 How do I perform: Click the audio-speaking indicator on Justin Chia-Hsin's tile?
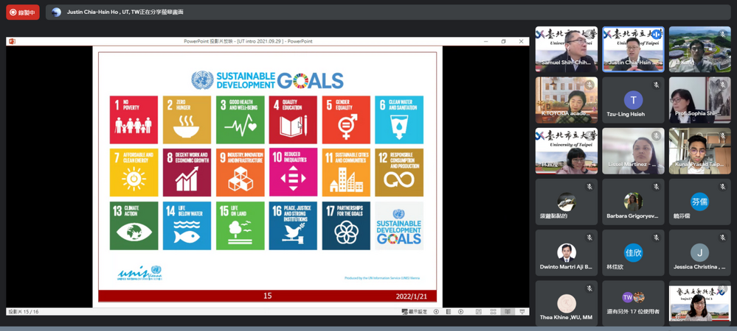[656, 35]
